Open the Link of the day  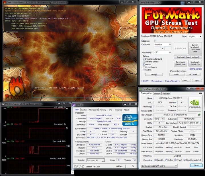[x=172, y=81]
